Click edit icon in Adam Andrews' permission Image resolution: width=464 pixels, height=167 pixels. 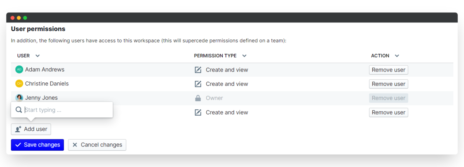tap(198, 70)
